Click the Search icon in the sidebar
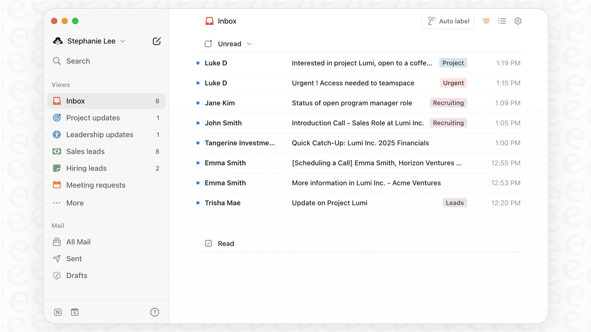591x332 pixels. pyautogui.click(x=57, y=61)
